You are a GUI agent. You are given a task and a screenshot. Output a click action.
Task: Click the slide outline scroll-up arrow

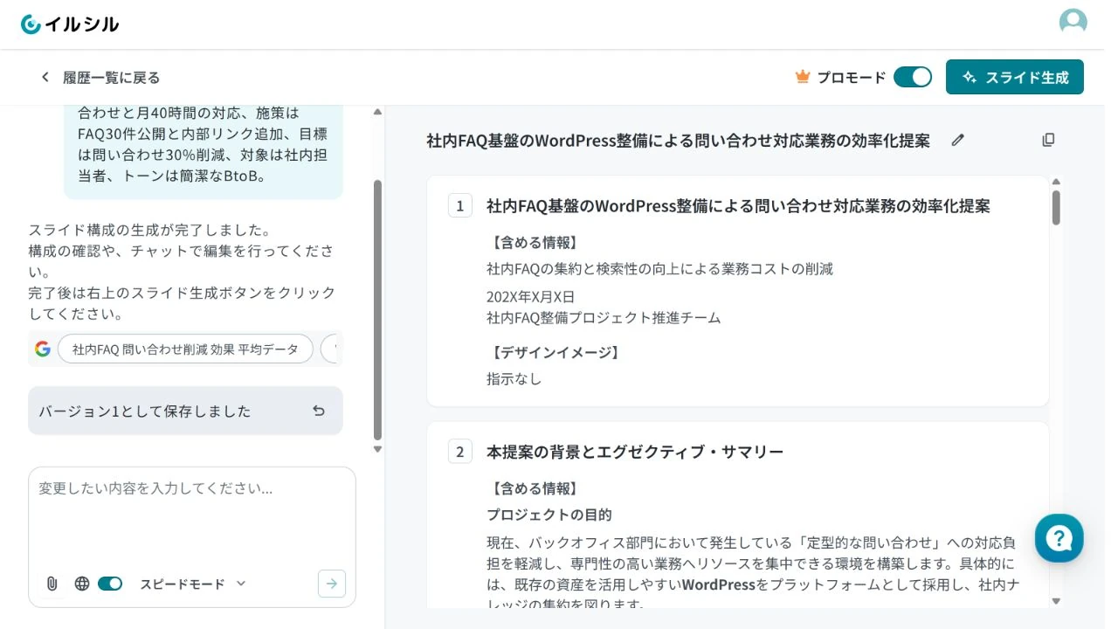[x=1056, y=182]
